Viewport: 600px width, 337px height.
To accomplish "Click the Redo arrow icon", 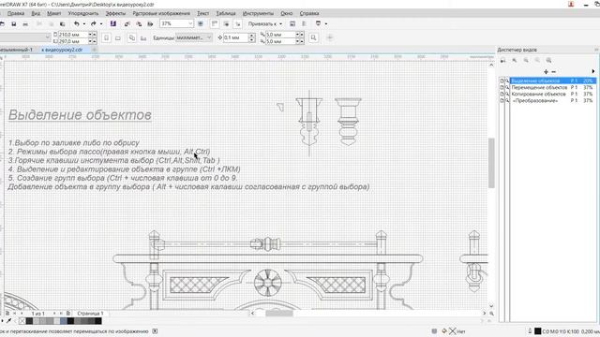I will pos(94,23).
